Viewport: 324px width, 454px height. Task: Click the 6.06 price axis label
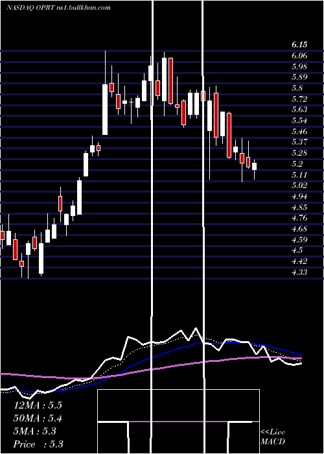click(x=299, y=56)
